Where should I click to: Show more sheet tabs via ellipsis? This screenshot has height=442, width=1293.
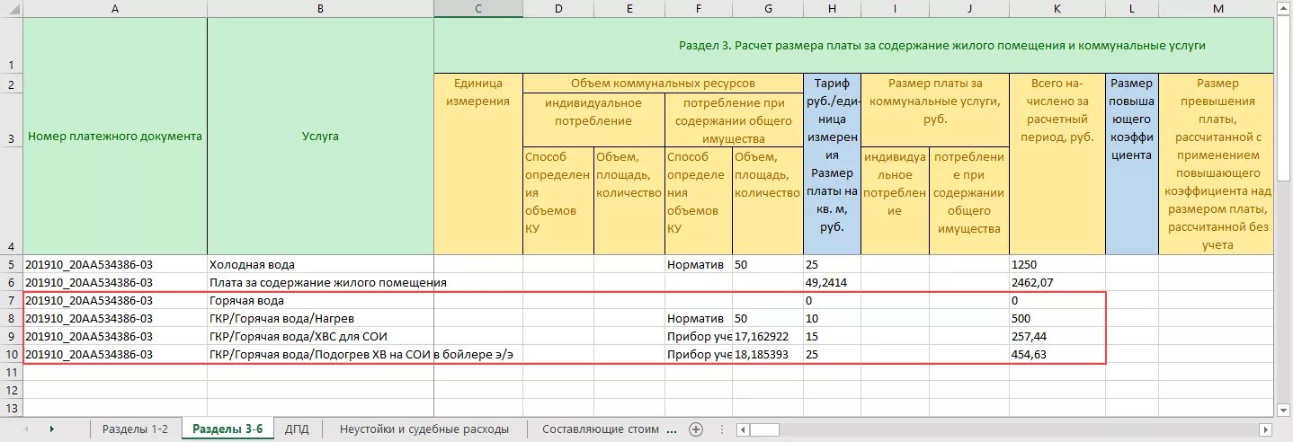673,429
